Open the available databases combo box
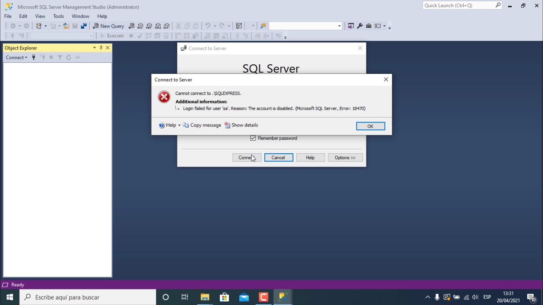This screenshot has height=305, width=543. [62, 36]
